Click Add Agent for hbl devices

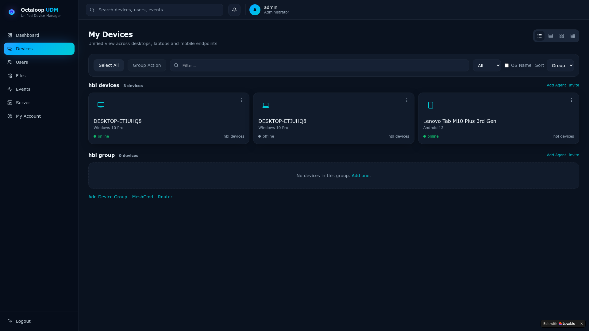[x=556, y=85]
